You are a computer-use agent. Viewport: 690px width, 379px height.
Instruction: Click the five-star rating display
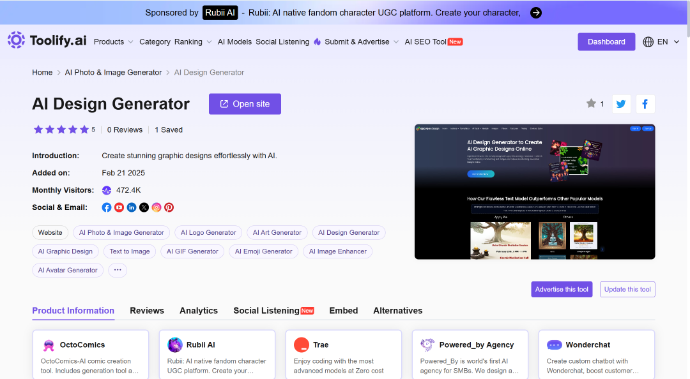click(x=61, y=130)
